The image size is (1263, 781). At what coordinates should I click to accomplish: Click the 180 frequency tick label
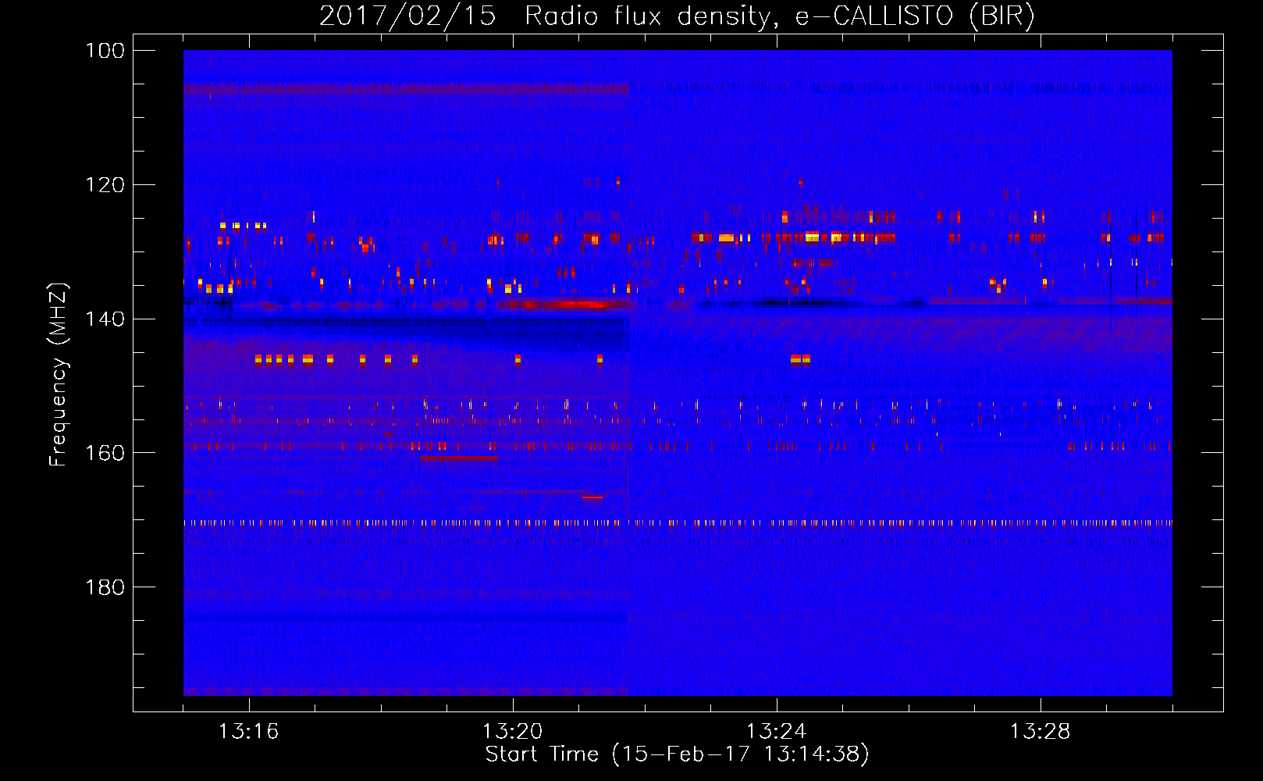pyautogui.click(x=105, y=587)
